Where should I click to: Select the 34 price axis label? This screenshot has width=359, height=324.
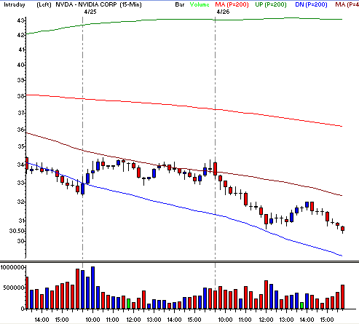tap(20, 165)
